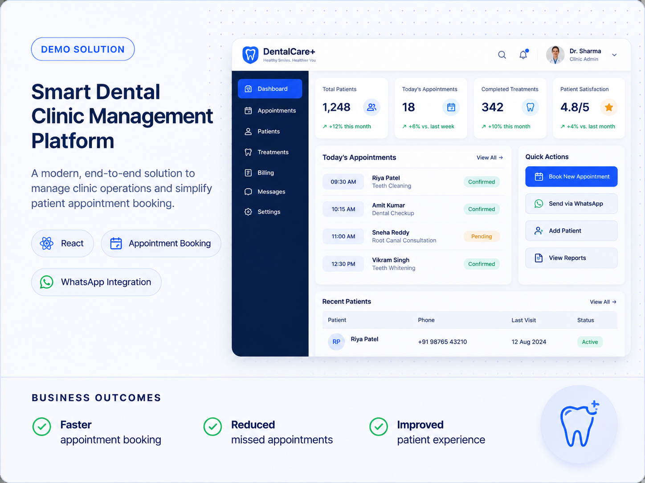Click the Patient column header

coord(337,320)
